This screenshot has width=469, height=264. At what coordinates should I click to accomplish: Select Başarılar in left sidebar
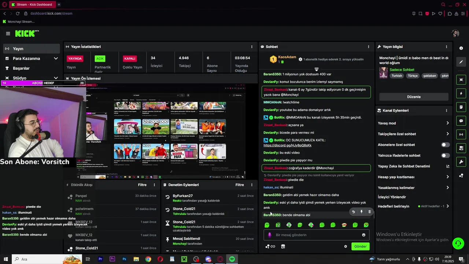(x=31, y=68)
